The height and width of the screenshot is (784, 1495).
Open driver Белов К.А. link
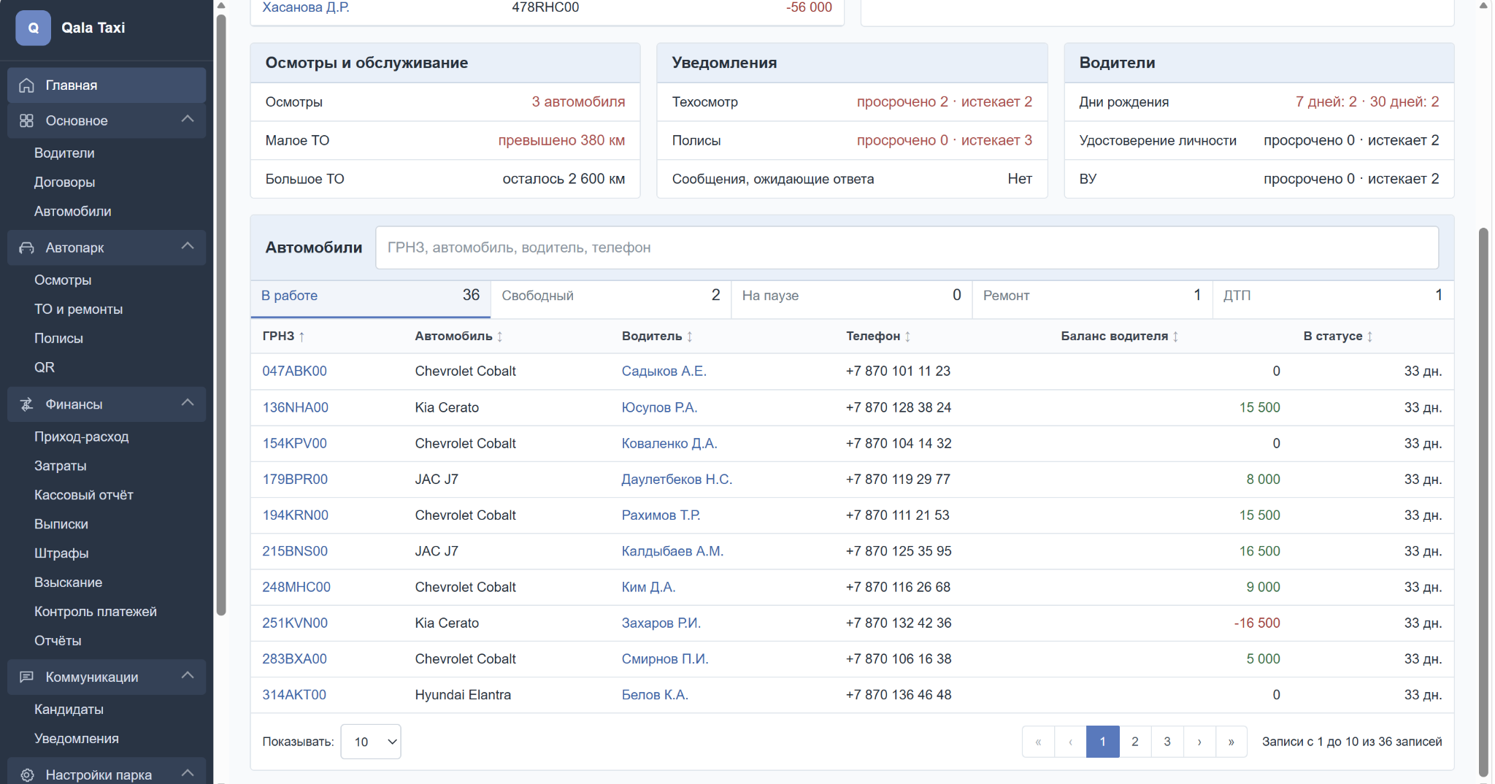[655, 695]
